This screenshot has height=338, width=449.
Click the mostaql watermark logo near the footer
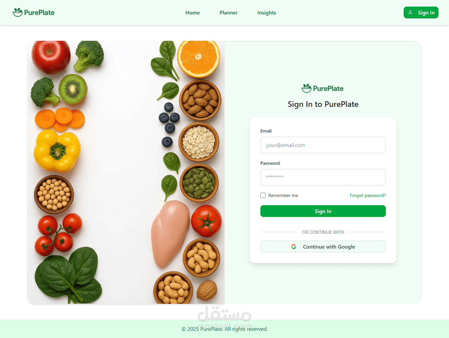pyautogui.click(x=225, y=316)
